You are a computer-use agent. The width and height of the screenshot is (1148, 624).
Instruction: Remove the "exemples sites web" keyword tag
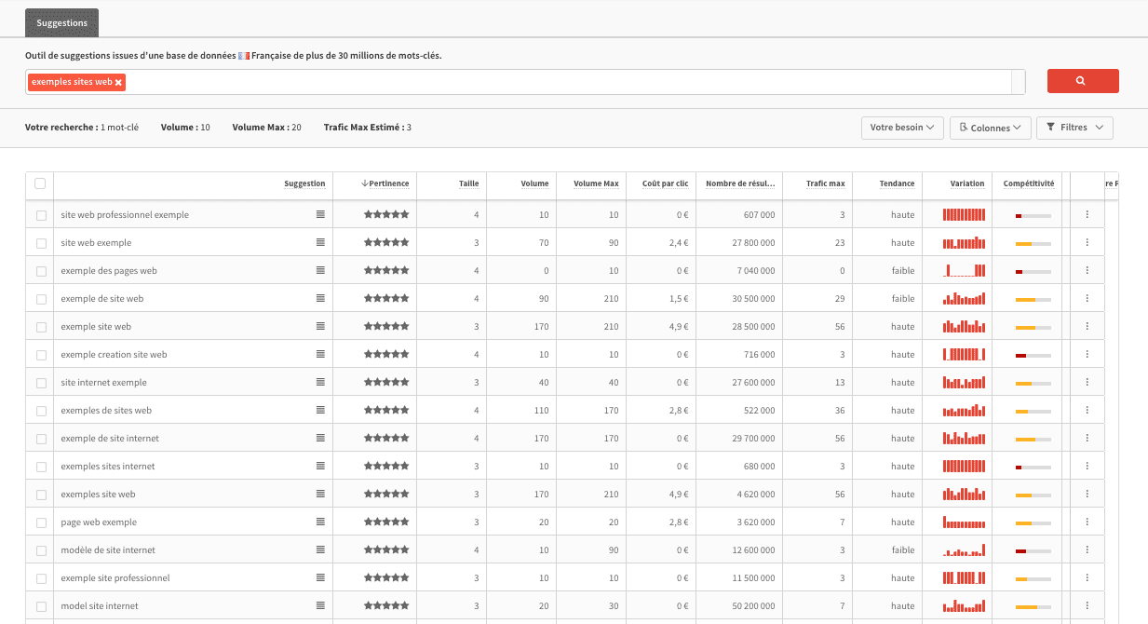pyautogui.click(x=118, y=82)
